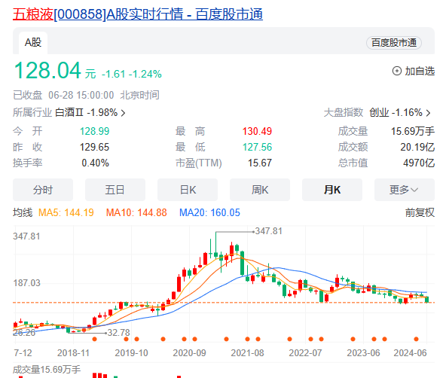Expand the 更多 chart options dropdown
The image size is (446, 378).
click(x=405, y=190)
